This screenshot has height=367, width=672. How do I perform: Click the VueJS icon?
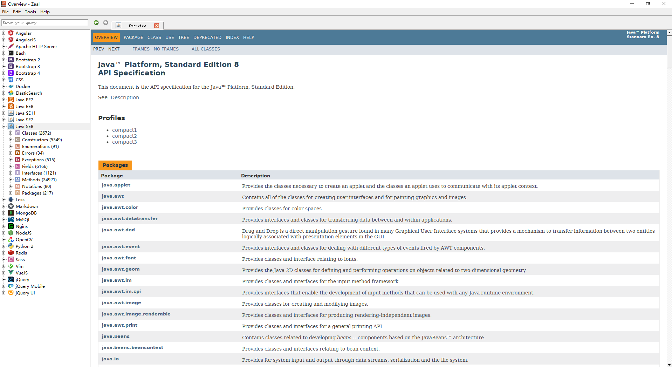tap(11, 273)
